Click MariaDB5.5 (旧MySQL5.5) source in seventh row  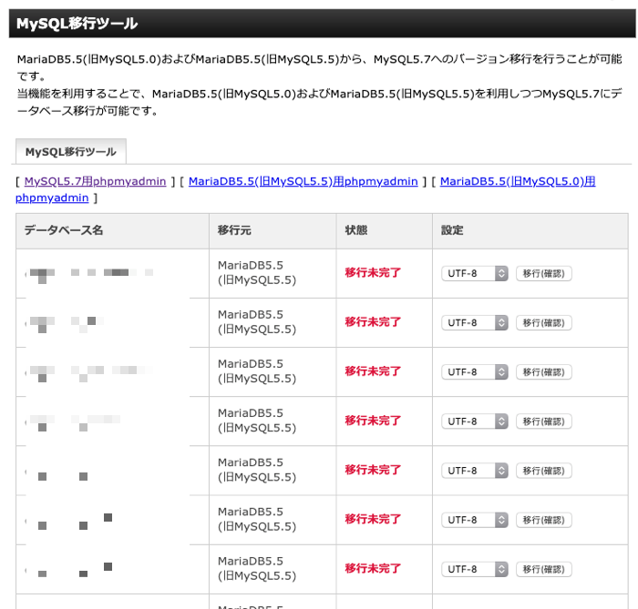[257, 568]
